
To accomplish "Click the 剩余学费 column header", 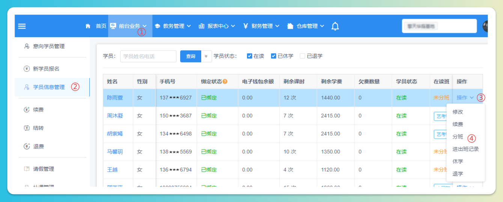I will pos(331,81).
